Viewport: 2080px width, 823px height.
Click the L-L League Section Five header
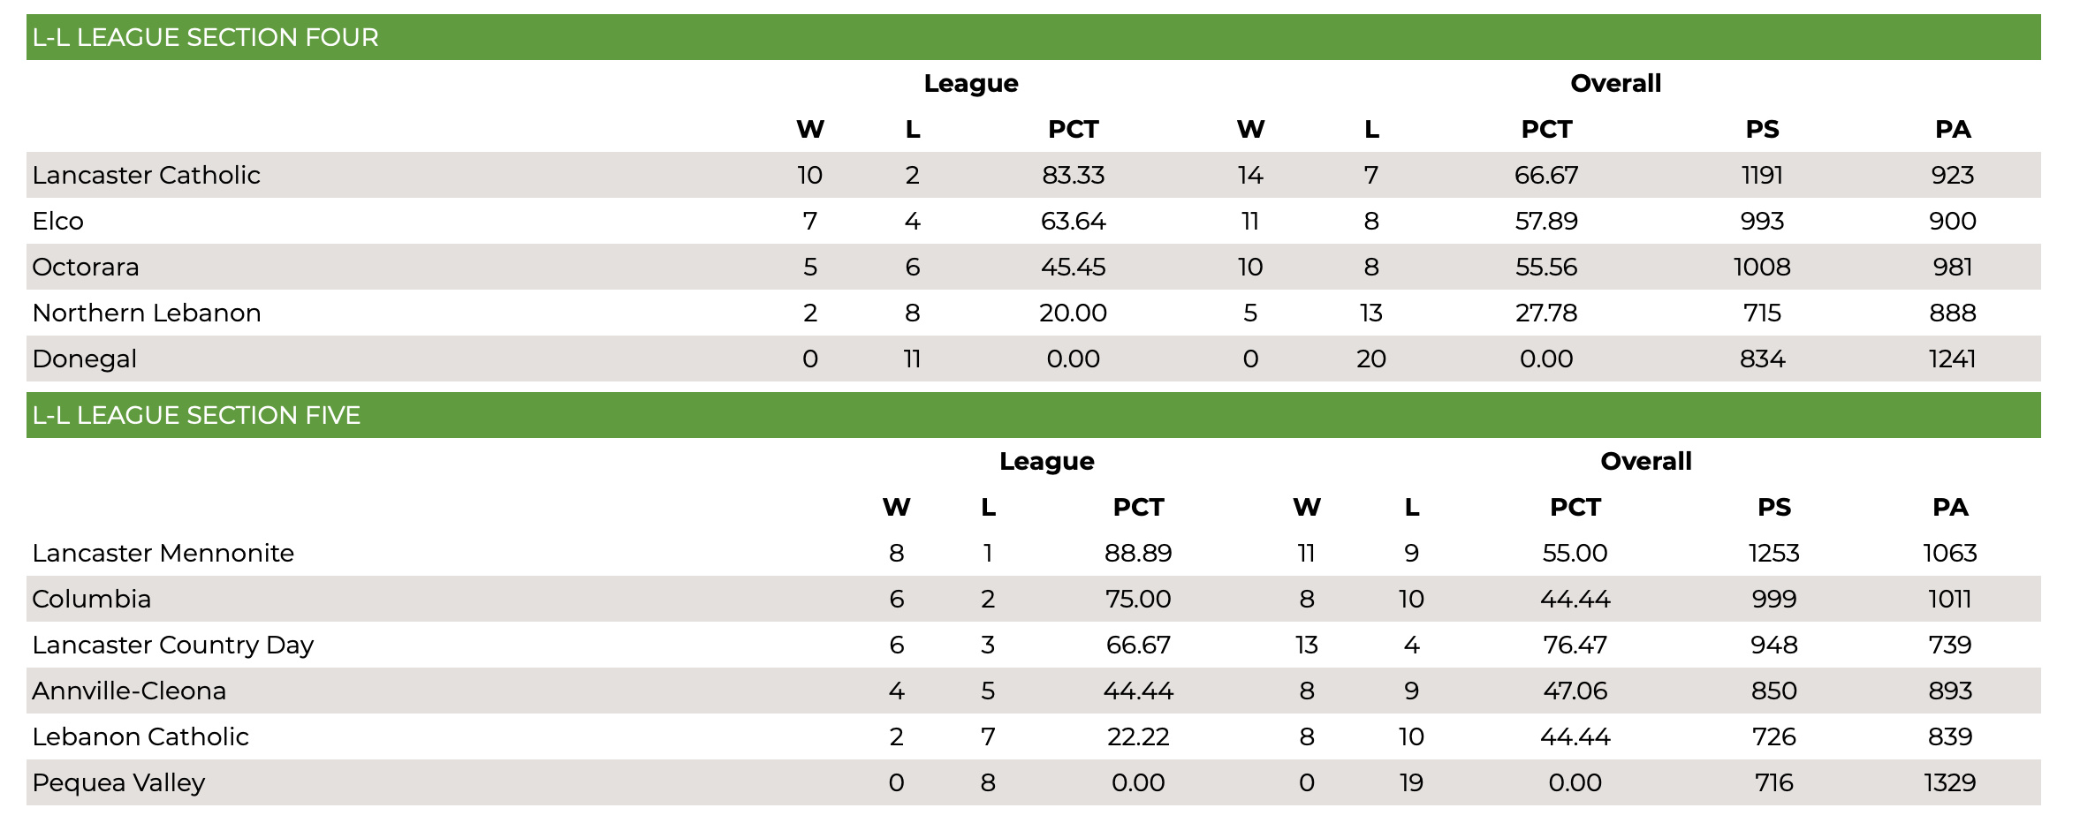pyautogui.click(x=1033, y=415)
